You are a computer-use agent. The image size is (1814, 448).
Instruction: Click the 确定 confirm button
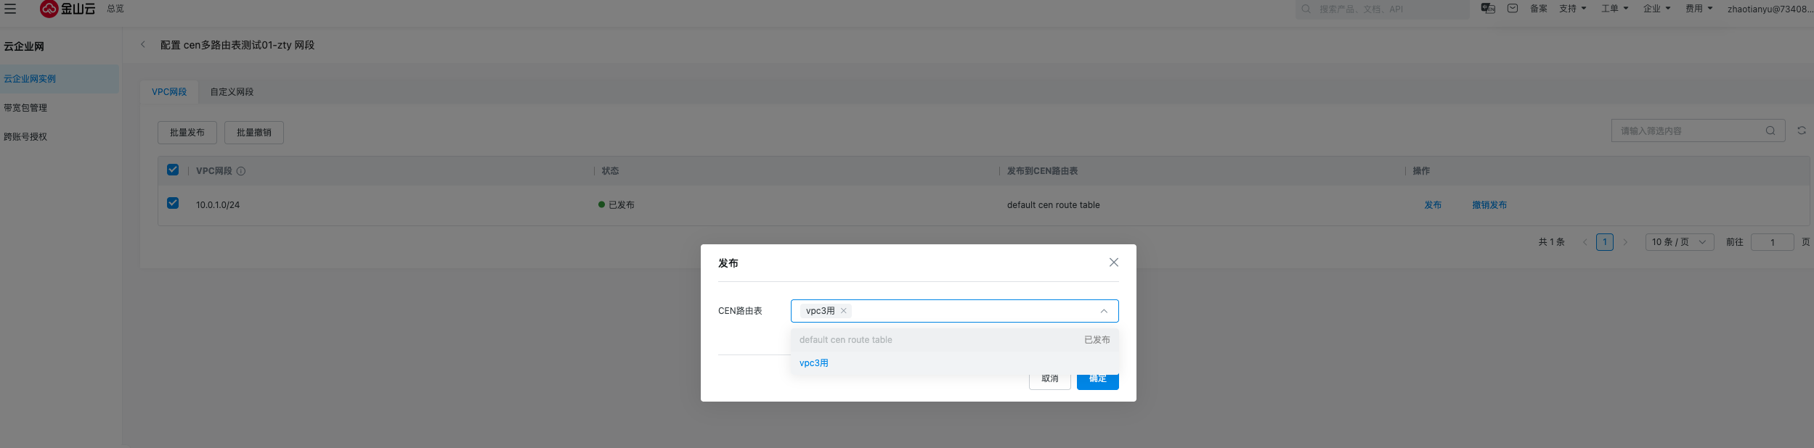[1097, 381]
